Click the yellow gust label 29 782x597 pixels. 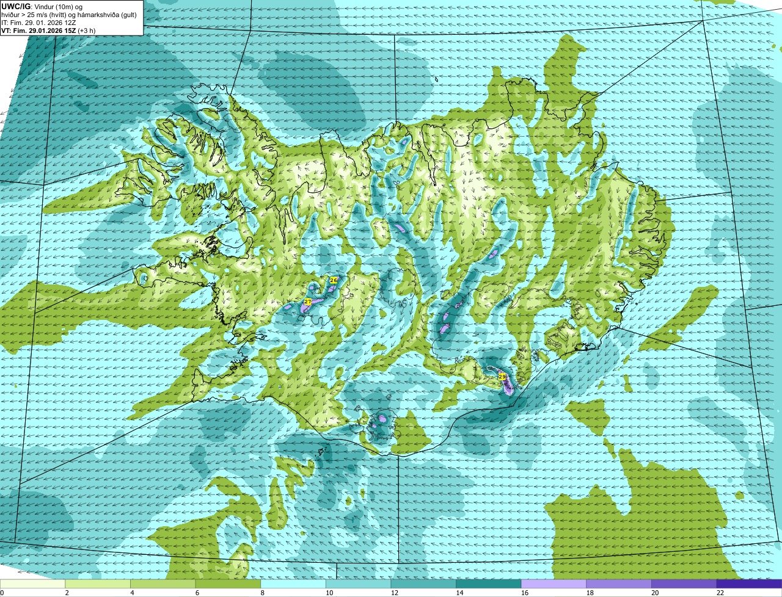[x=502, y=377]
